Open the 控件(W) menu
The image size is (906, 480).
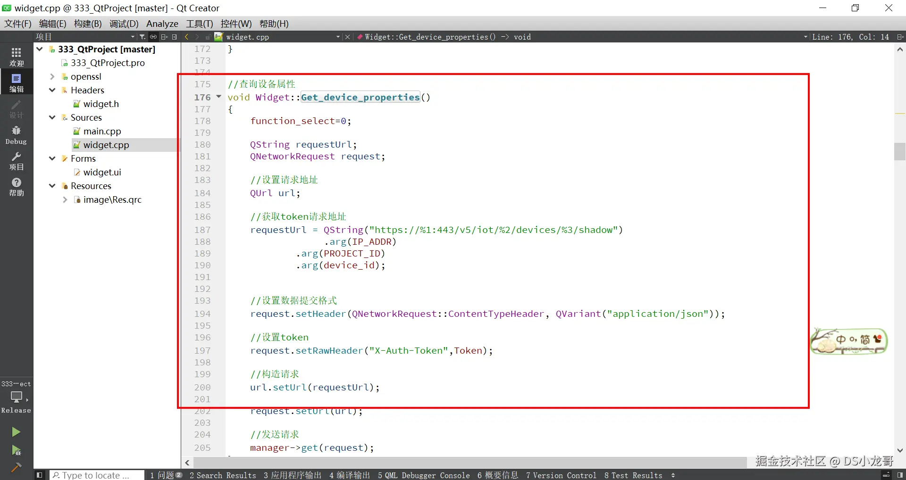click(x=236, y=24)
